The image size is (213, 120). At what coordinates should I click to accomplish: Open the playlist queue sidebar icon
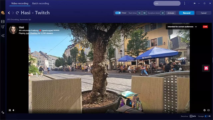coord(3,27)
